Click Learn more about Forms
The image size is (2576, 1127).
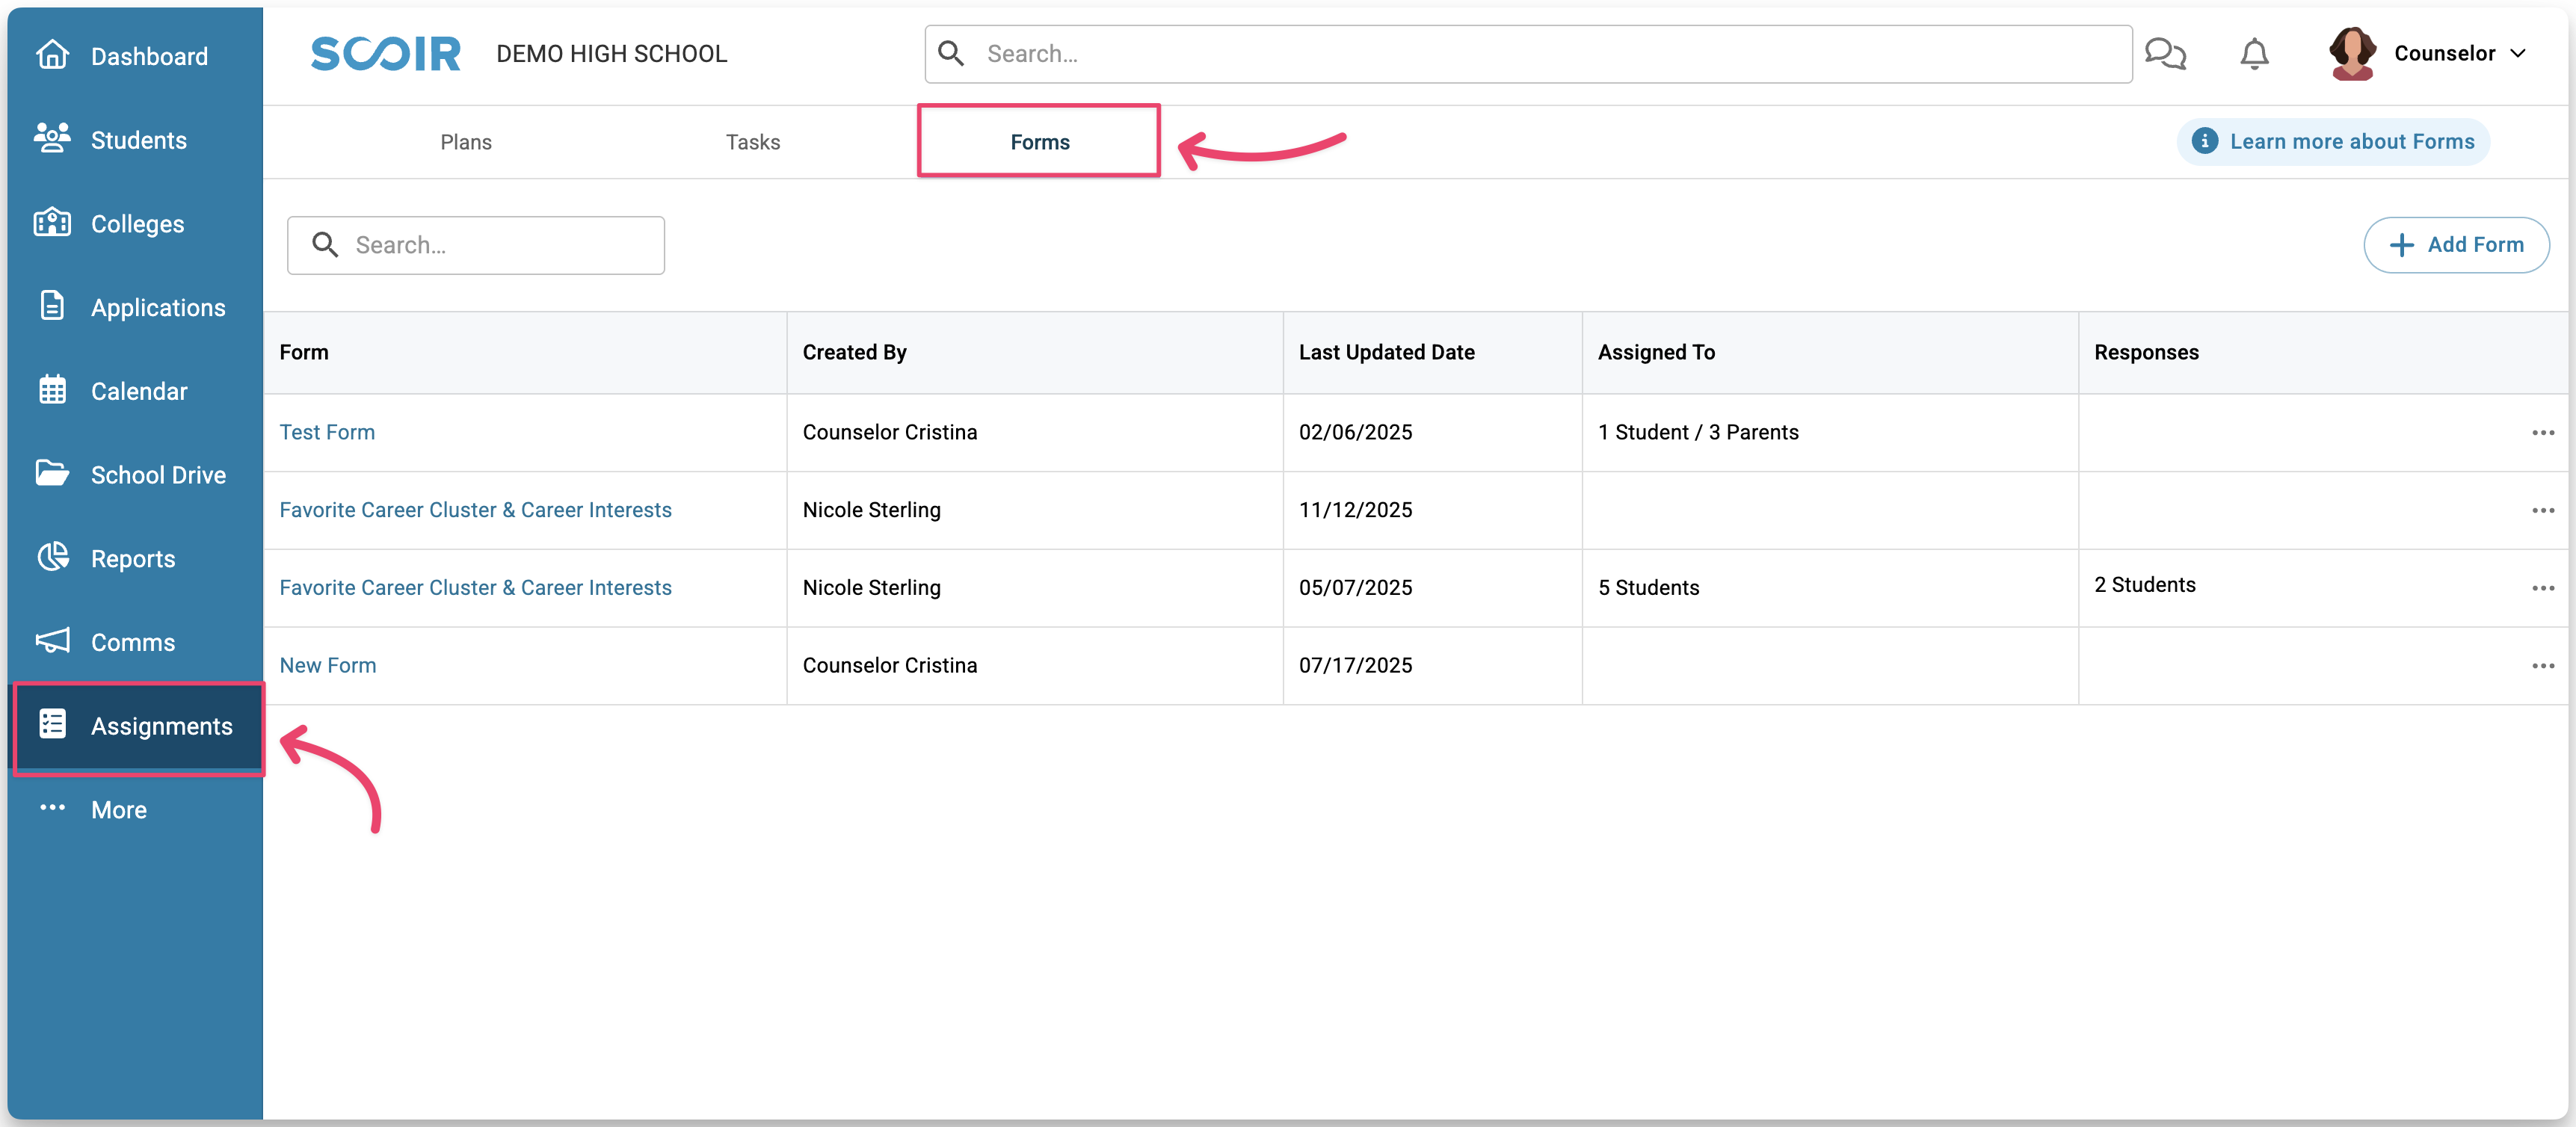point(2333,142)
